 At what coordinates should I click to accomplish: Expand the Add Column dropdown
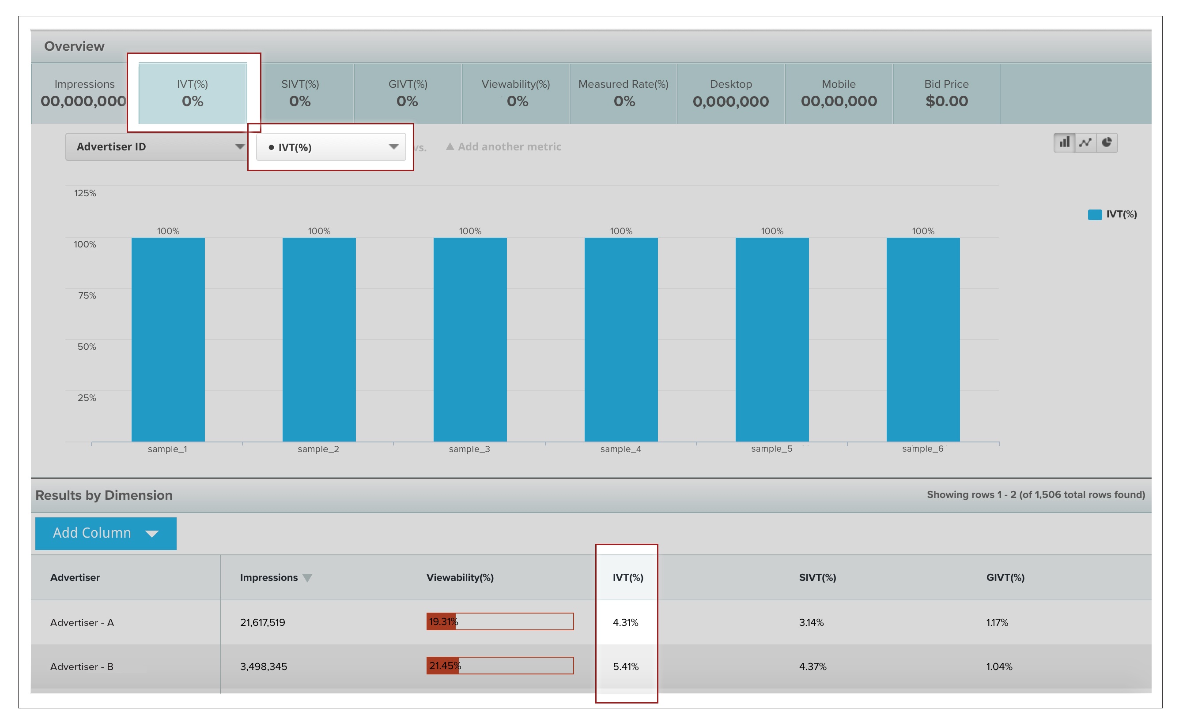[105, 533]
